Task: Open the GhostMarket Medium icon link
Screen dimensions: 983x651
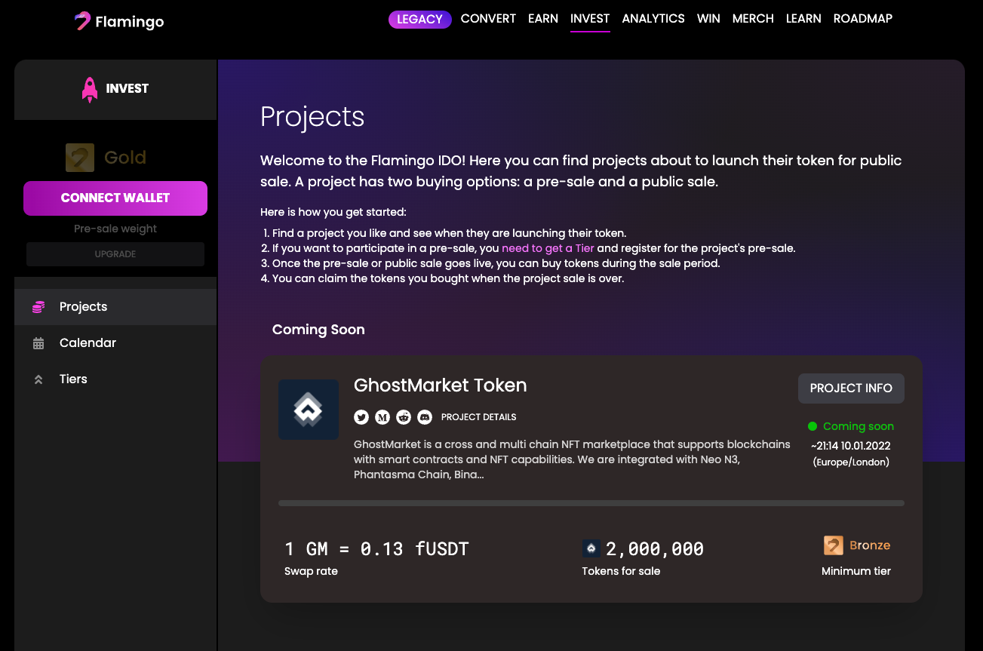Action: 382,416
